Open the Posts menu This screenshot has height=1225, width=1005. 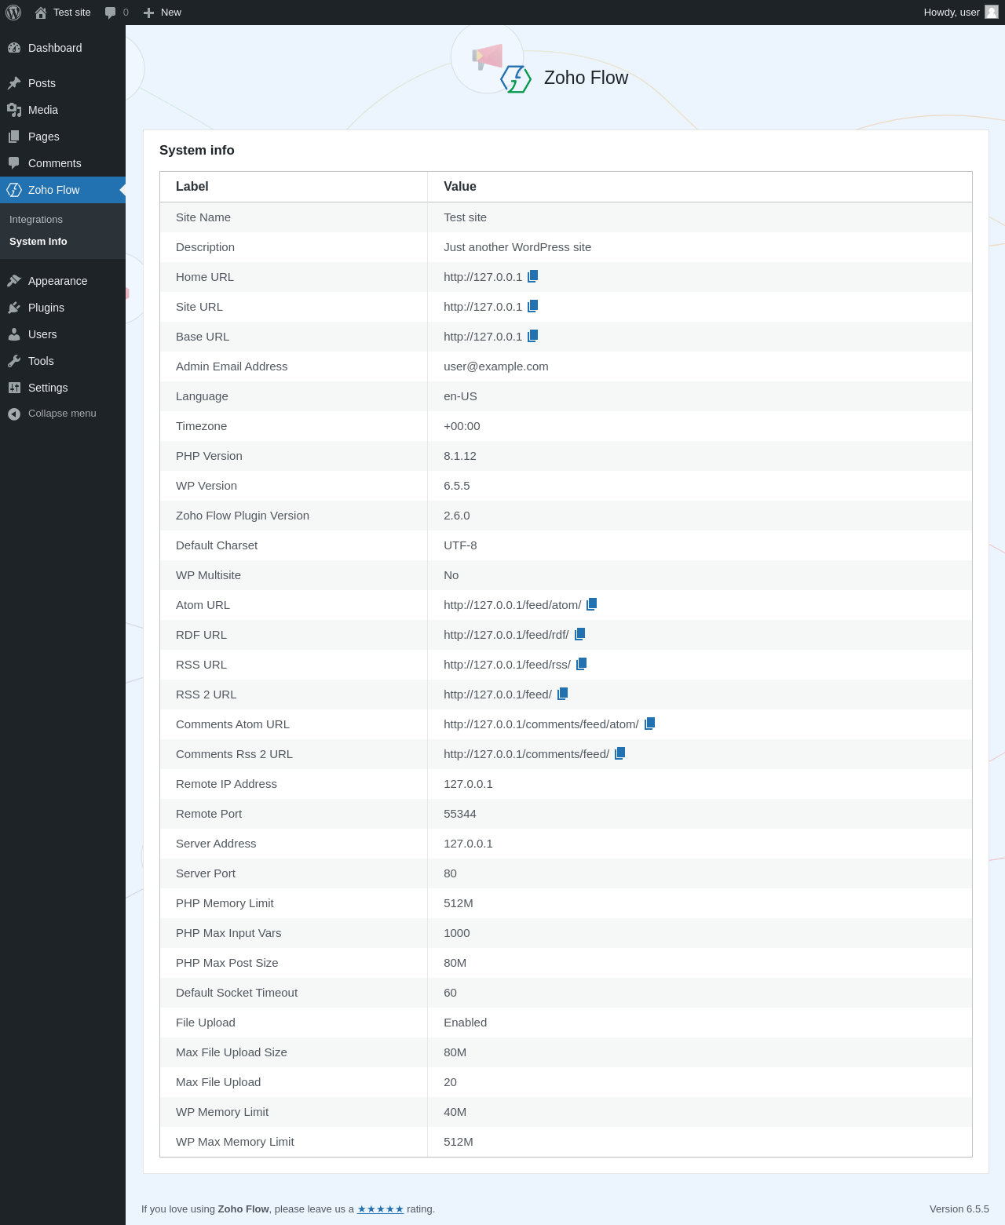pyautogui.click(x=63, y=83)
